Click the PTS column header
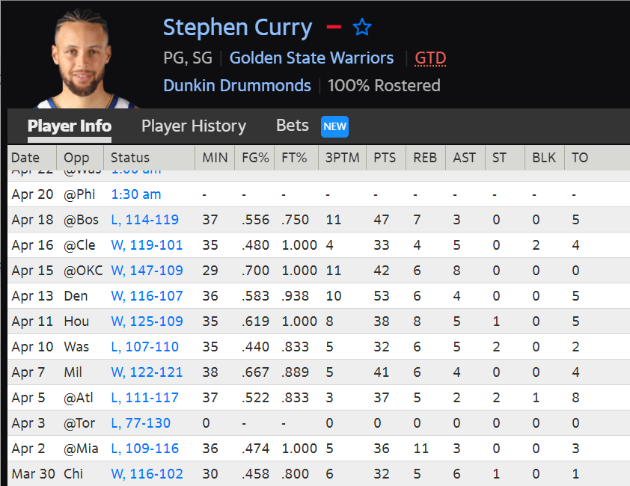 [x=385, y=158]
